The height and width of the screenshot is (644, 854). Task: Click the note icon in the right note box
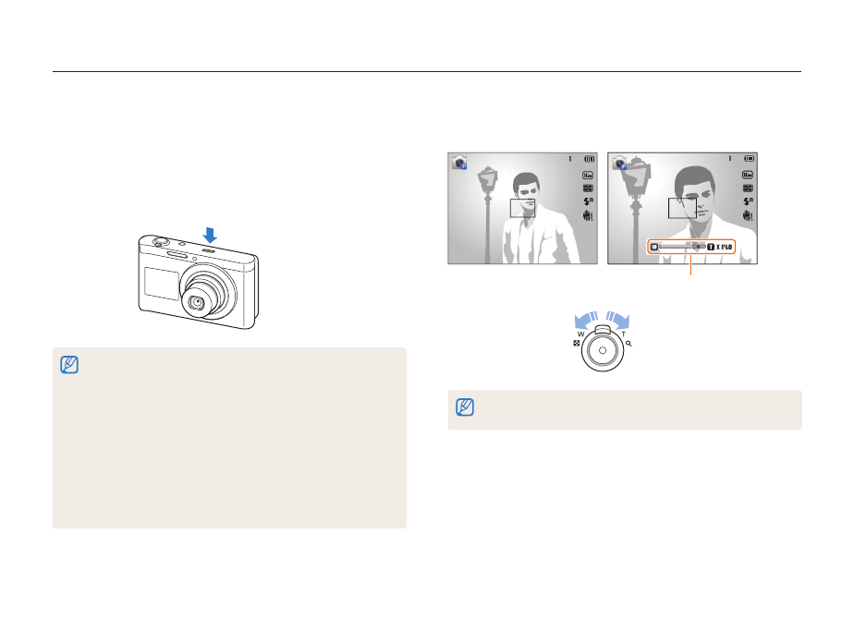[465, 407]
